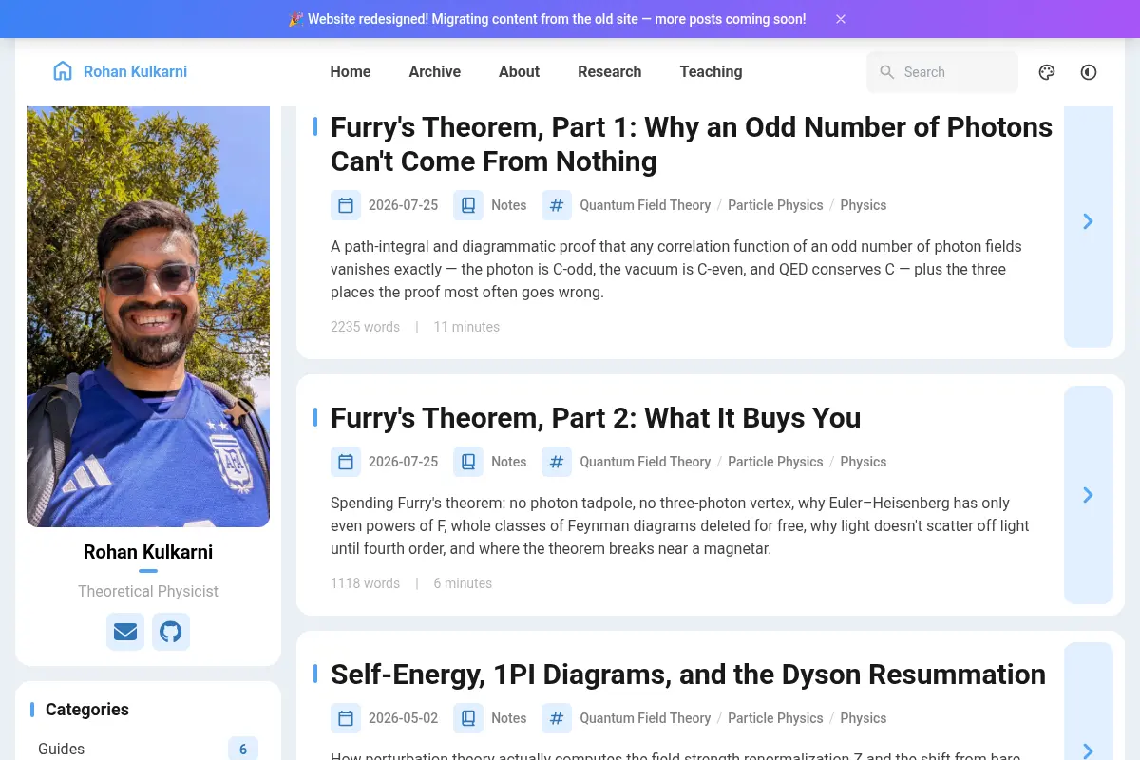
Task: Toggle light/dark mode icon
Action: pyautogui.click(x=1089, y=72)
